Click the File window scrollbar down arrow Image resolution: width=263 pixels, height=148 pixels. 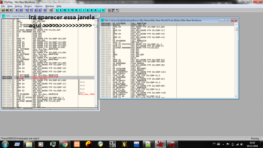coord(236,96)
